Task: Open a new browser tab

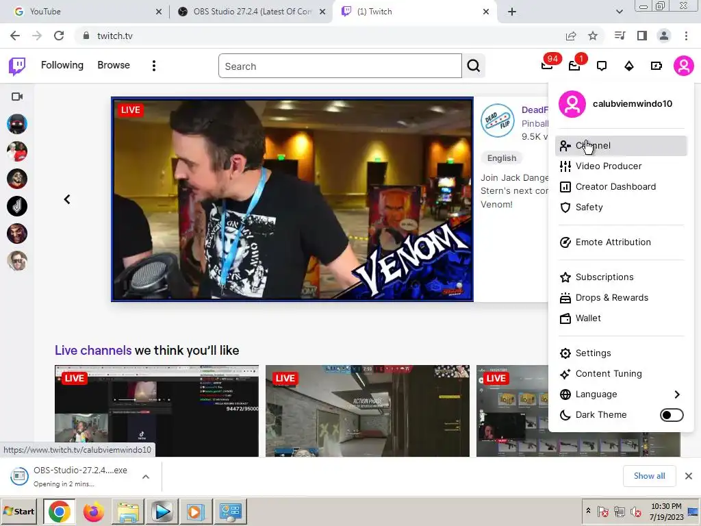Action: point(512,12)
